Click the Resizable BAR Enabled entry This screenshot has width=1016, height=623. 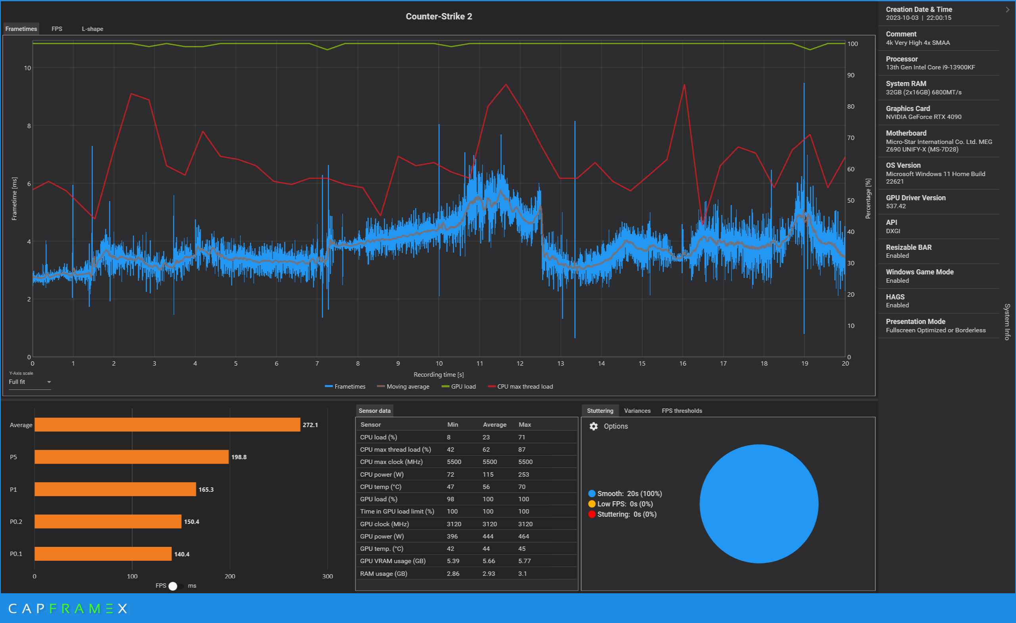939,251
